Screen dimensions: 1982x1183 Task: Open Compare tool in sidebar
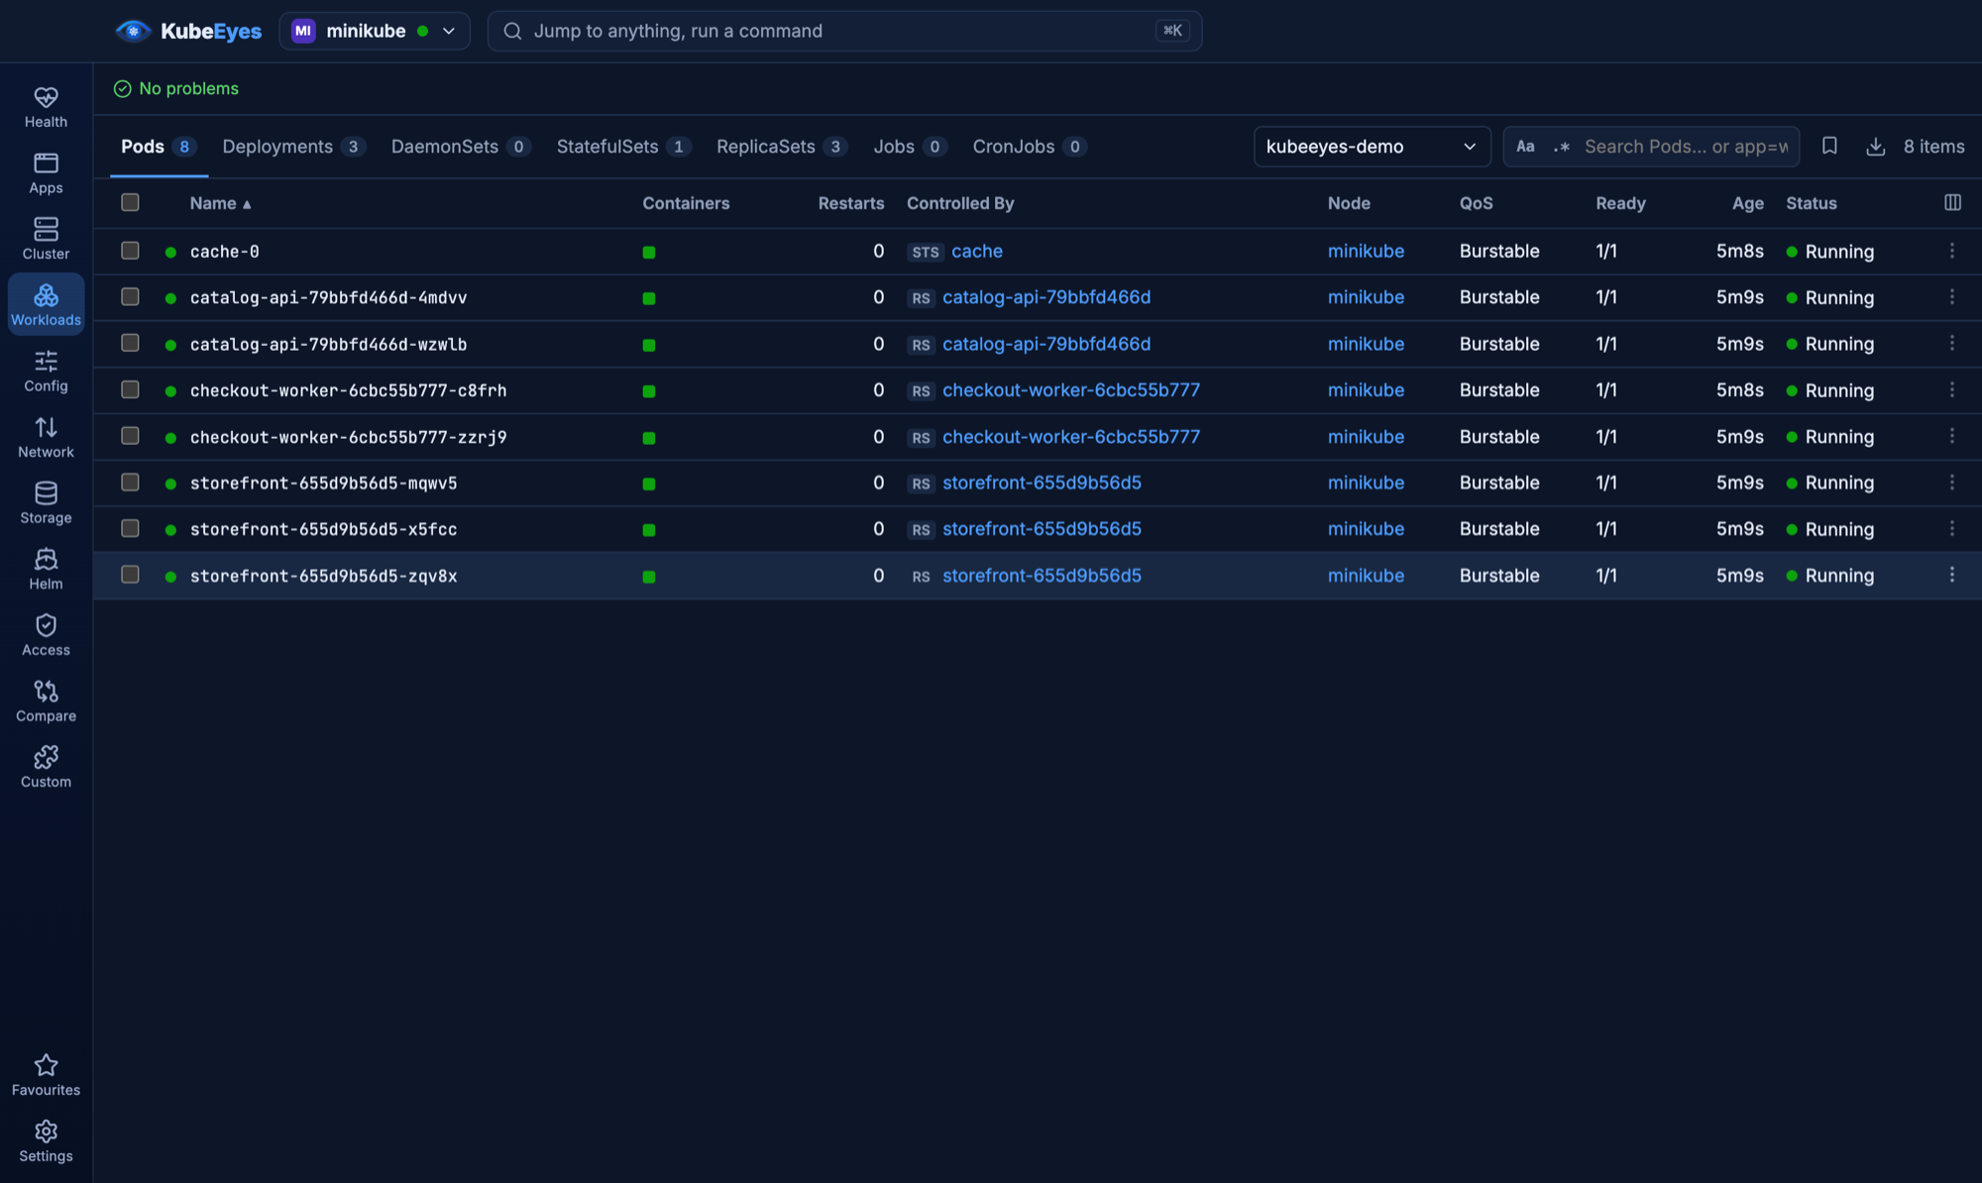(46, 700)
